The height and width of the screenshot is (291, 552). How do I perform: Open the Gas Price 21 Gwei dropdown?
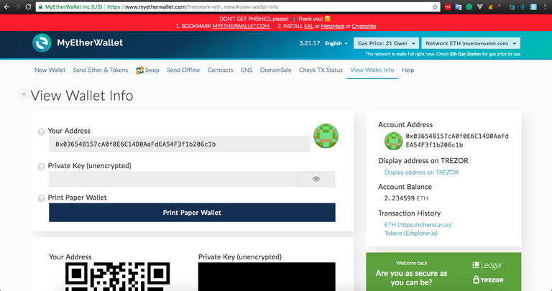[386, 43]
